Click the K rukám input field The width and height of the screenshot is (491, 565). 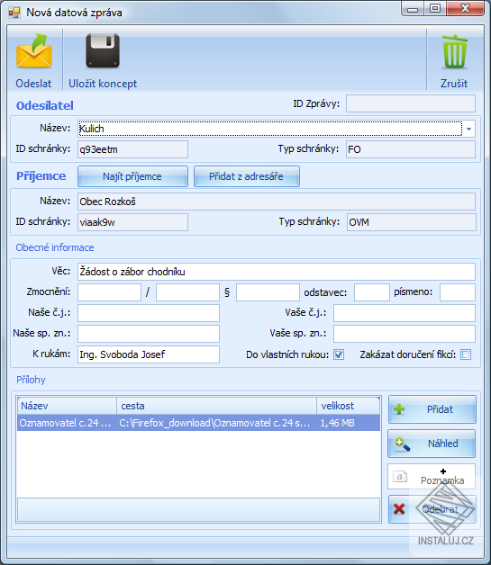click(x=149, y=354)
